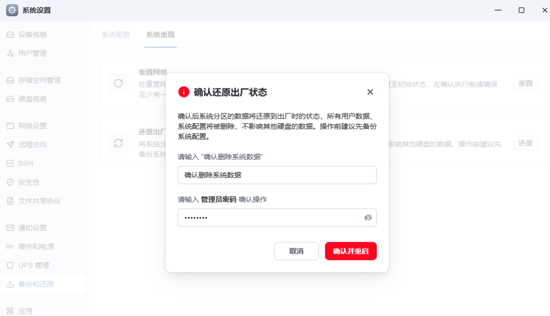550x316 pixels.
Task: Click the 取消 cancel button
Action: click(296, 251)
